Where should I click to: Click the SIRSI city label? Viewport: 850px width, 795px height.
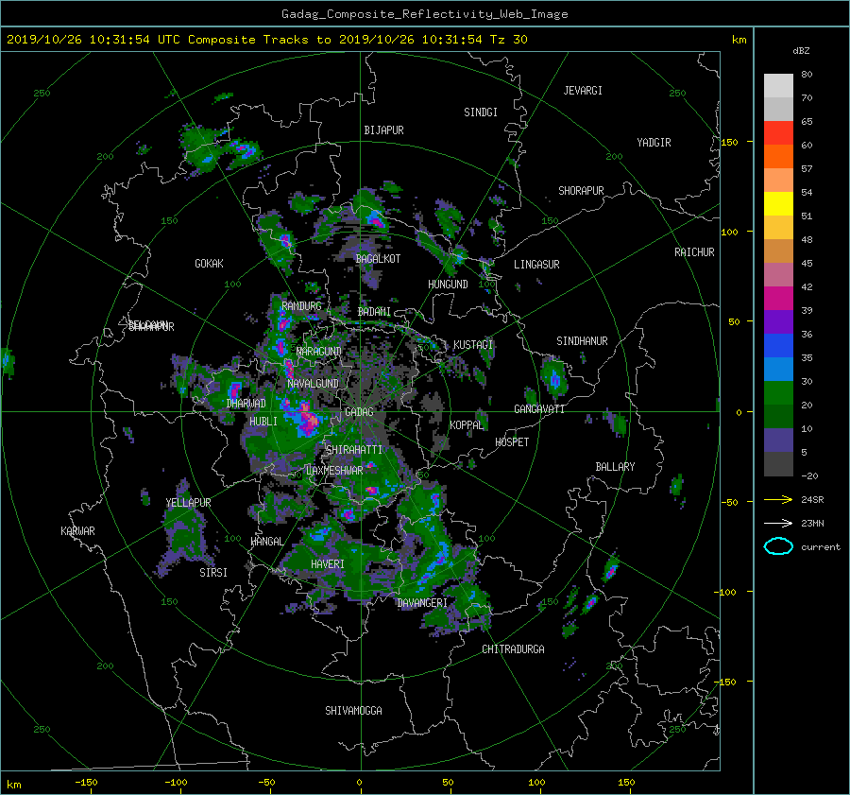click(x=213, y=573)
